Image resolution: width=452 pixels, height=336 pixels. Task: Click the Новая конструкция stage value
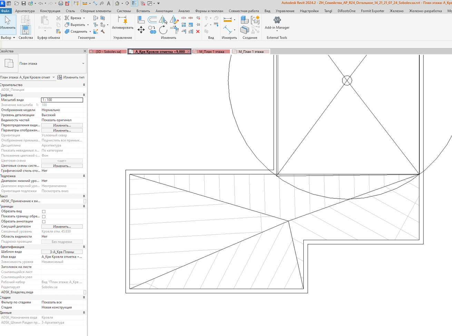tap(57, 307)
